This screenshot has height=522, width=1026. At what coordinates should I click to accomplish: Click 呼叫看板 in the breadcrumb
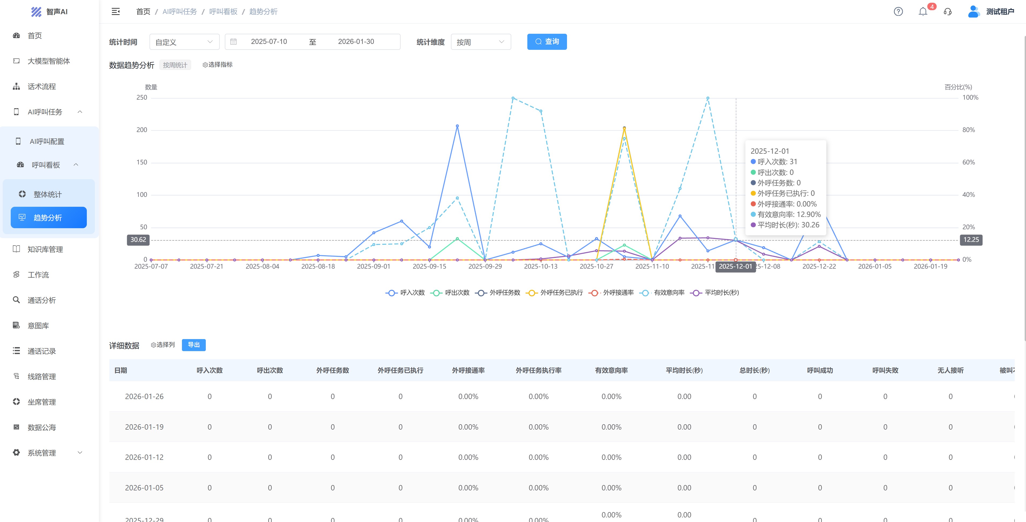tap(223, 12)
